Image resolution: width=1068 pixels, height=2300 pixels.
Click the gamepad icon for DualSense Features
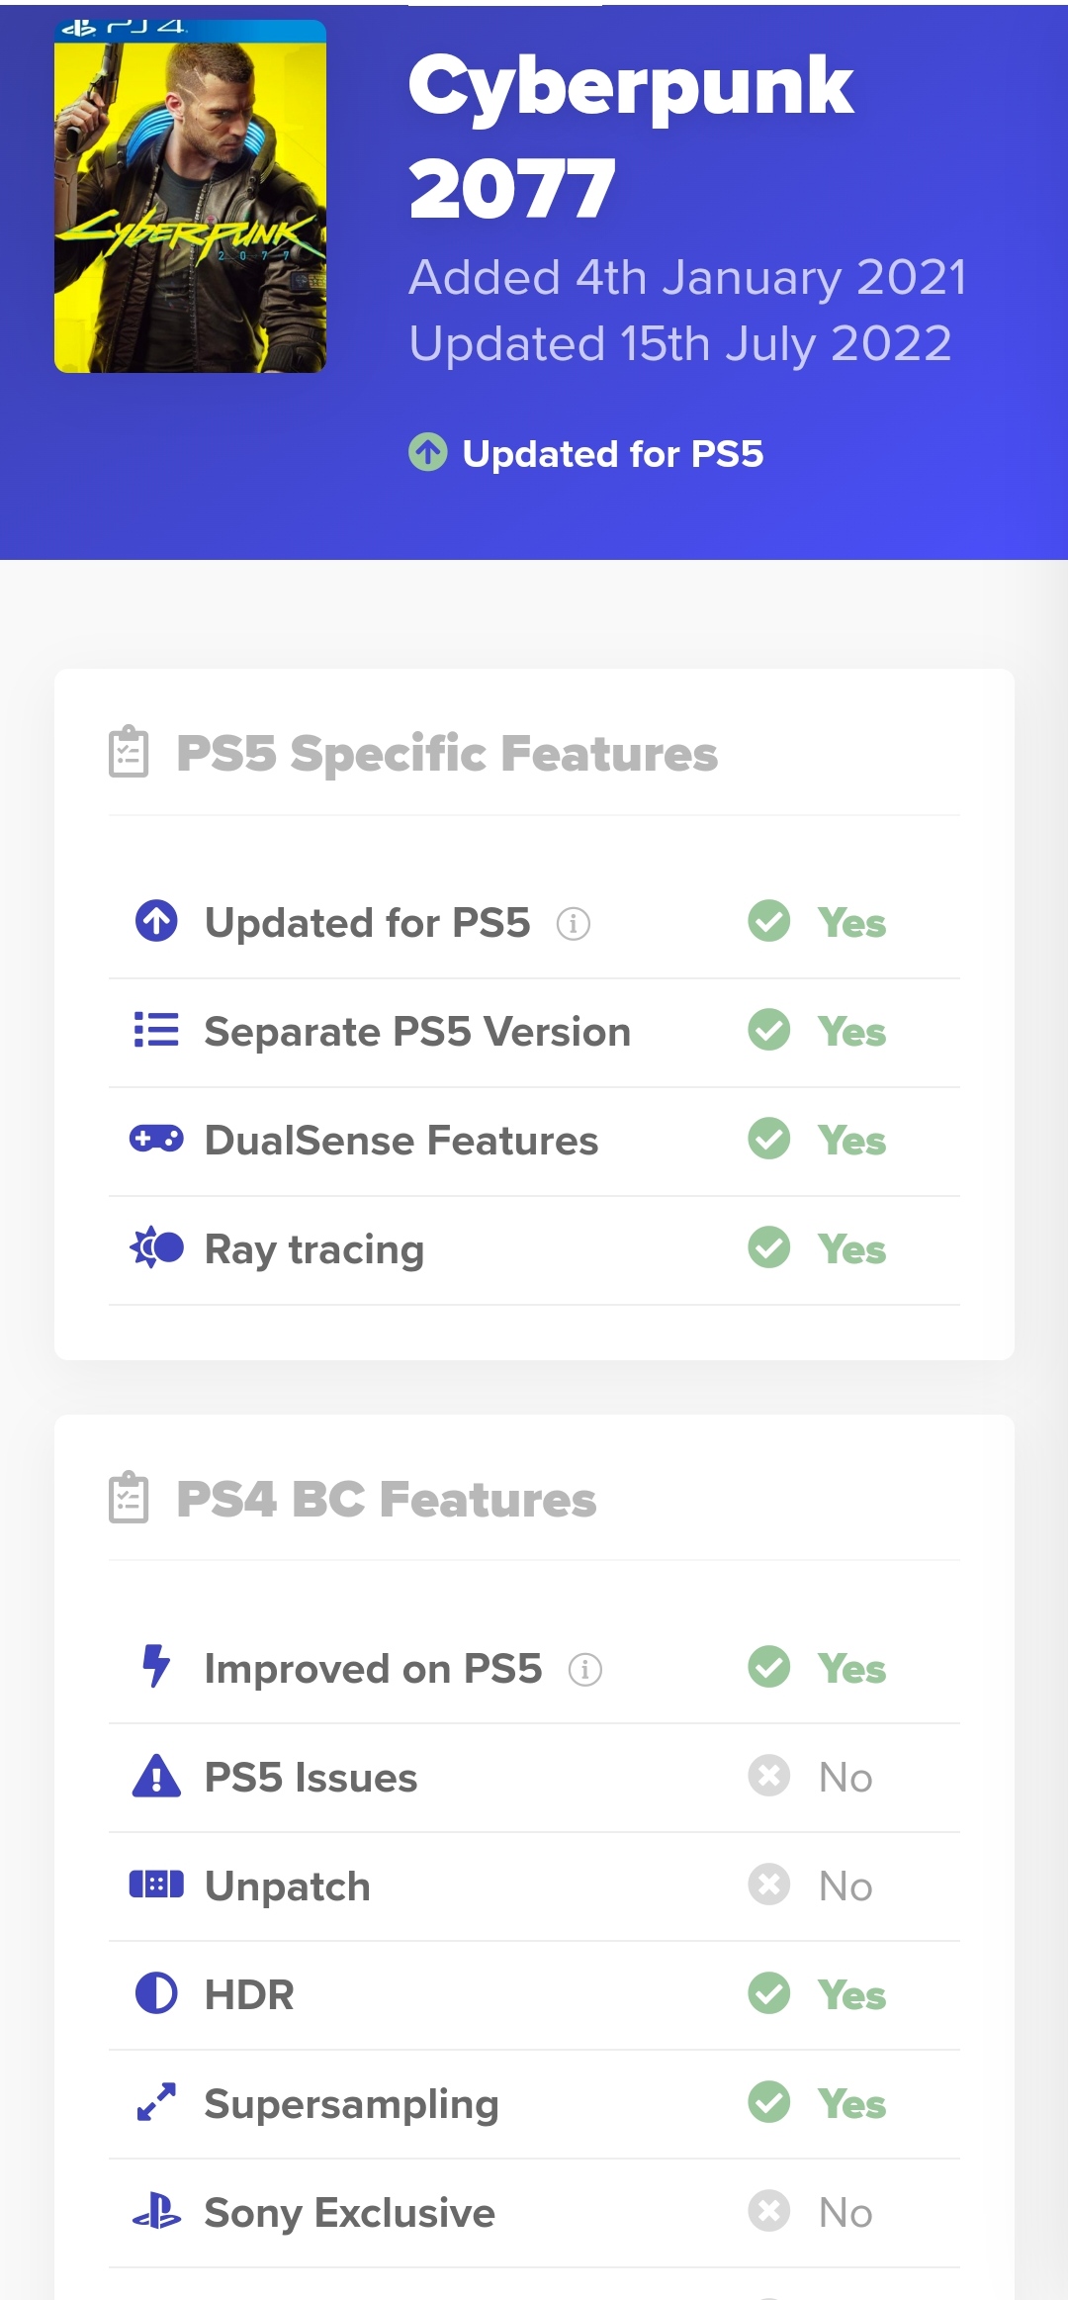point(156,1139)
